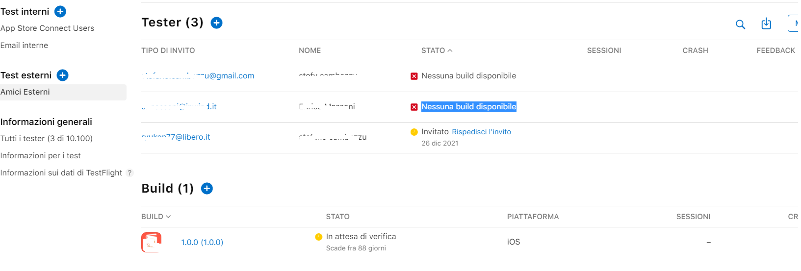
Task: Open Tutti i tester section
Action: coord(47,139)
